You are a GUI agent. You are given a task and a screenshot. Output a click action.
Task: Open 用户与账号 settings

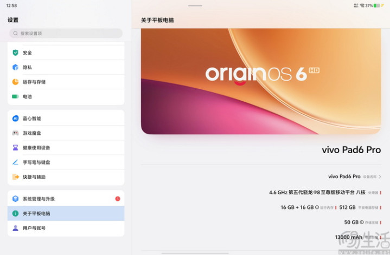(66, 228)
